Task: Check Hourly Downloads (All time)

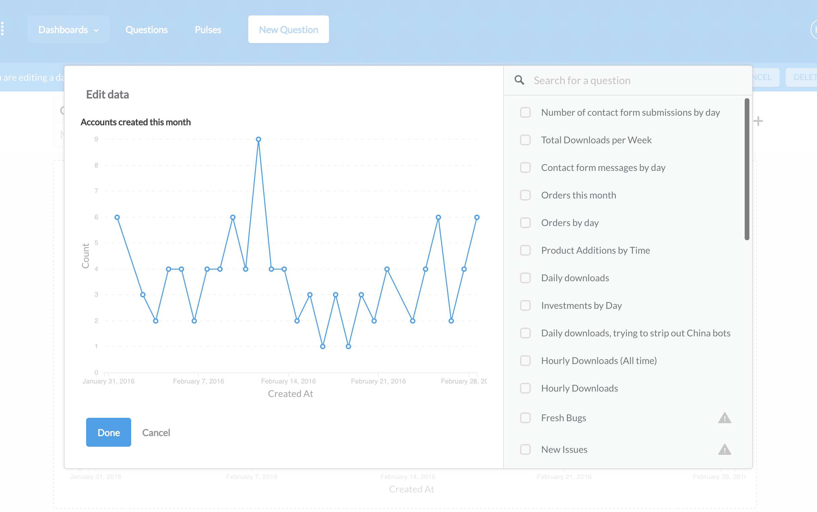Action: (x=525, y=361)
